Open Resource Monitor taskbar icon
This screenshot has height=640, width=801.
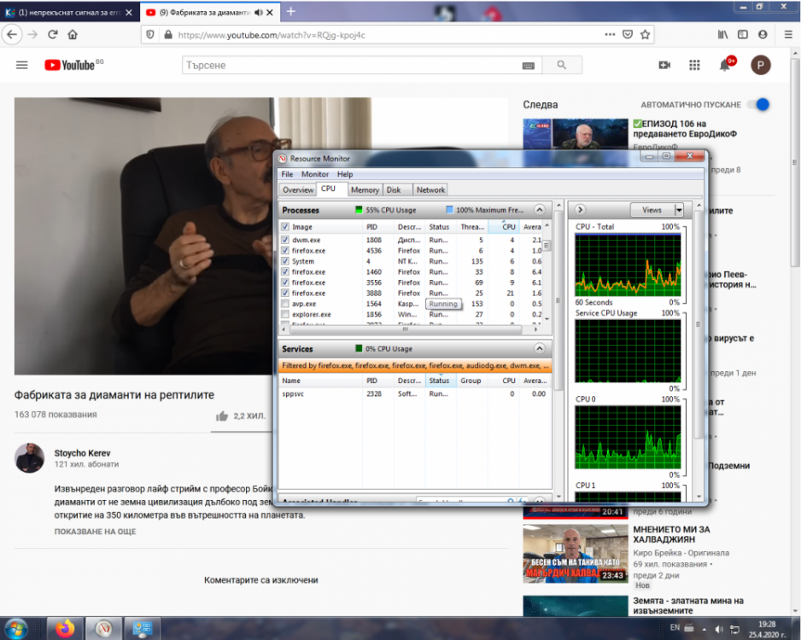[103, 628]
